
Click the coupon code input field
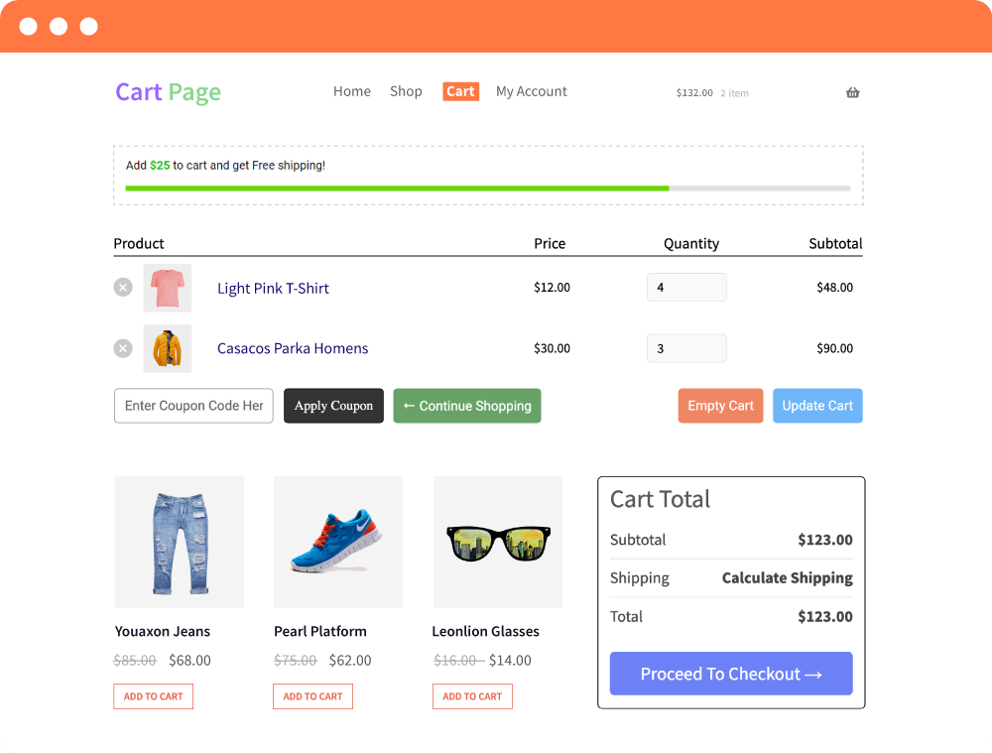tap(193, 406)
